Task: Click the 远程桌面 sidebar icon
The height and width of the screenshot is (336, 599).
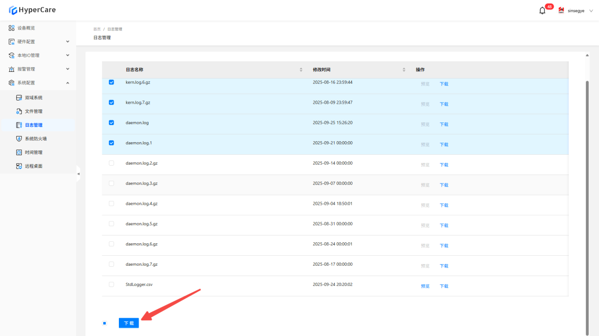Action: point(19,166)
